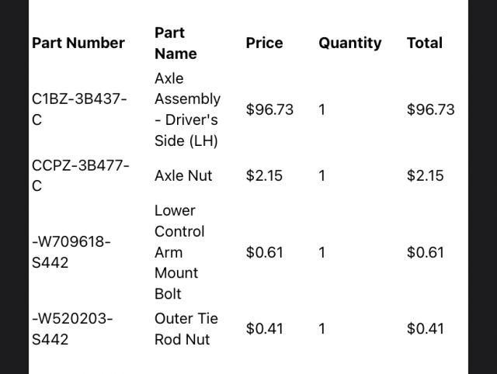The image size is (497, 374).
Task: Click the $96.73 value in Total column
Action: [x=430, y=109]
